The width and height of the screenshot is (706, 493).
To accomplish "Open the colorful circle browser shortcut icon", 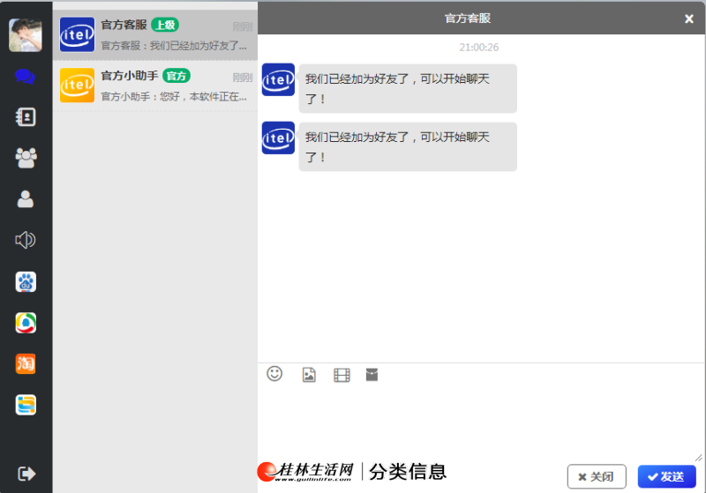I will 26,323.
